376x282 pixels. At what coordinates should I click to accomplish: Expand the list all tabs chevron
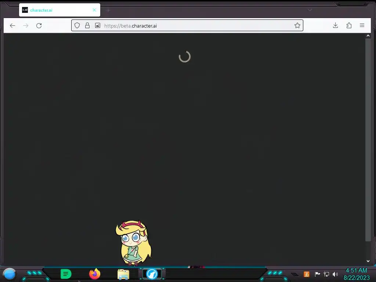pos(310,10)
